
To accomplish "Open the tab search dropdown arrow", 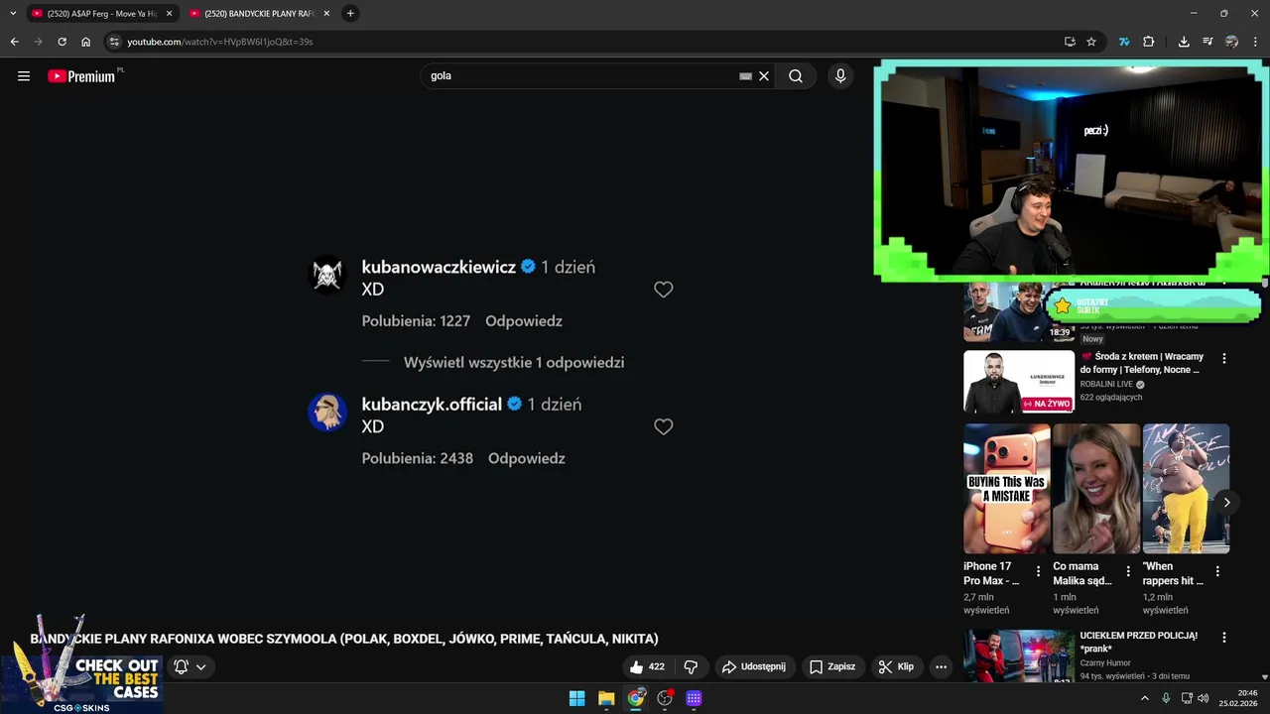I will pos(13,14).
